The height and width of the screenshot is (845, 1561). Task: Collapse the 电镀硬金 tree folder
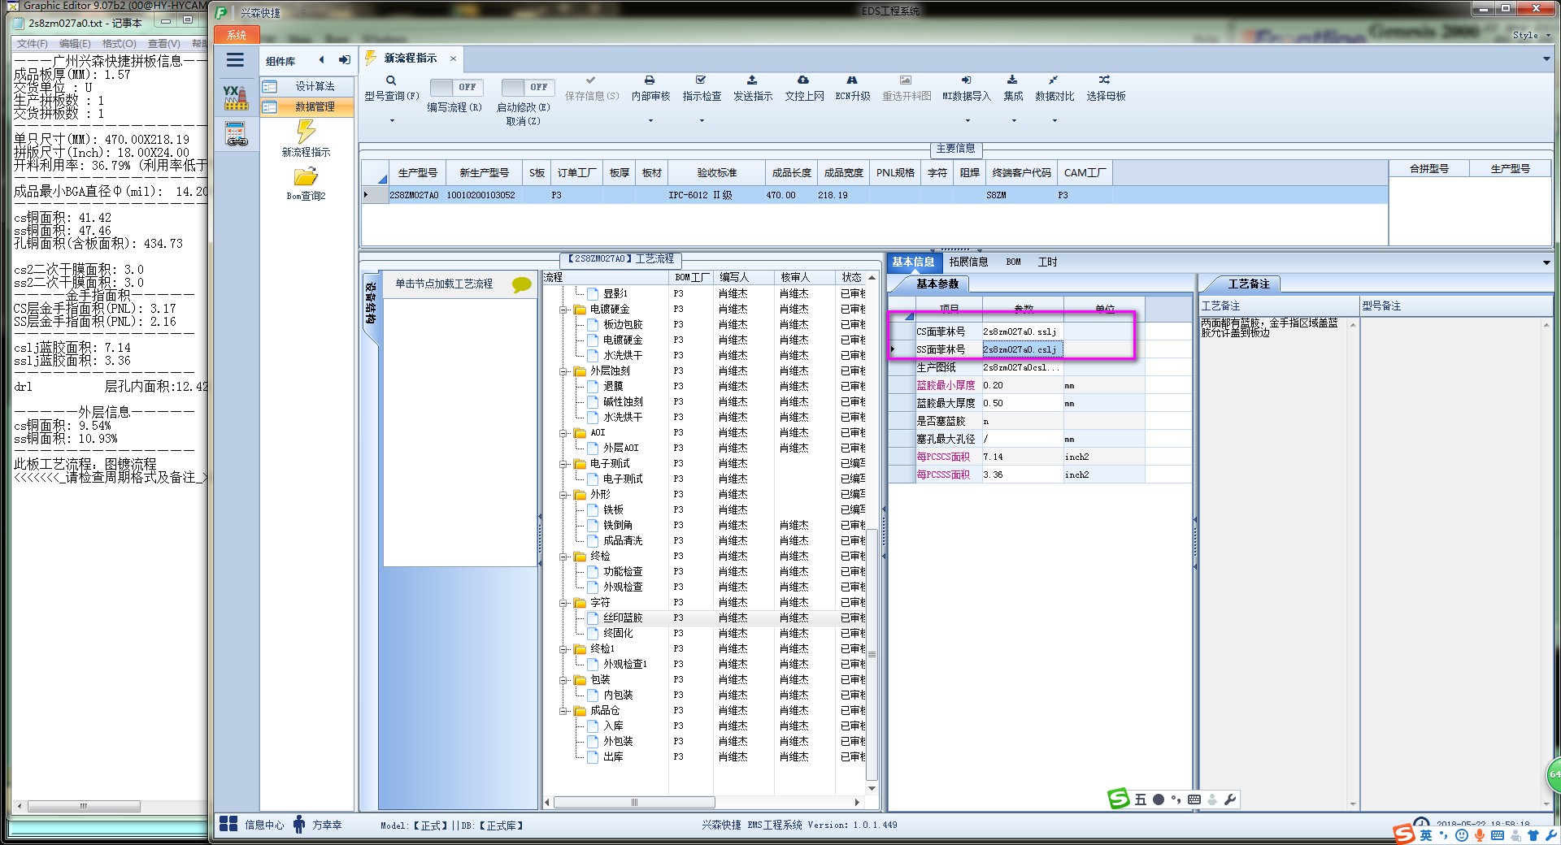pyautogui.click(x=563, y=310)
